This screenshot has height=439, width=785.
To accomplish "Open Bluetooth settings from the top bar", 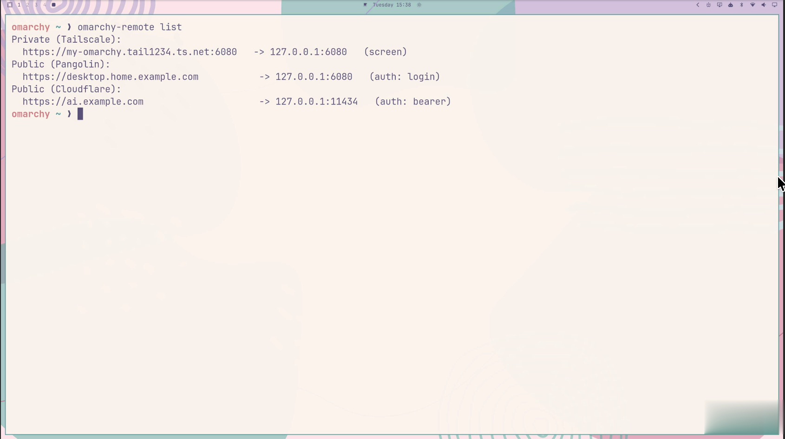I will [x=742, y=5].
